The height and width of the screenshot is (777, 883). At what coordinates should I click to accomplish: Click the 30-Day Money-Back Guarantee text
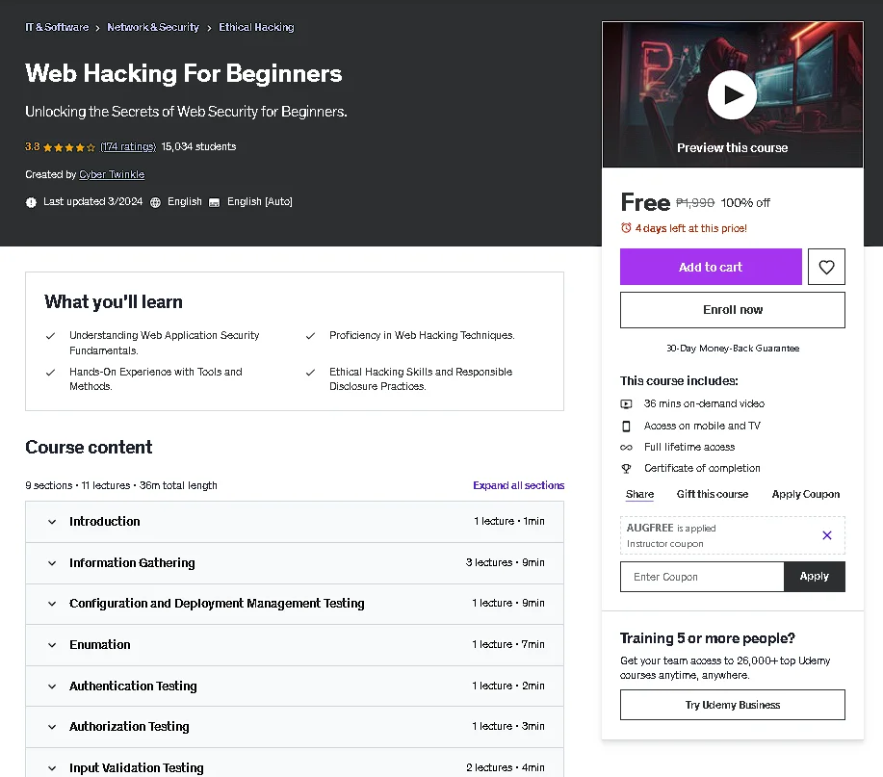click(732, 349)
